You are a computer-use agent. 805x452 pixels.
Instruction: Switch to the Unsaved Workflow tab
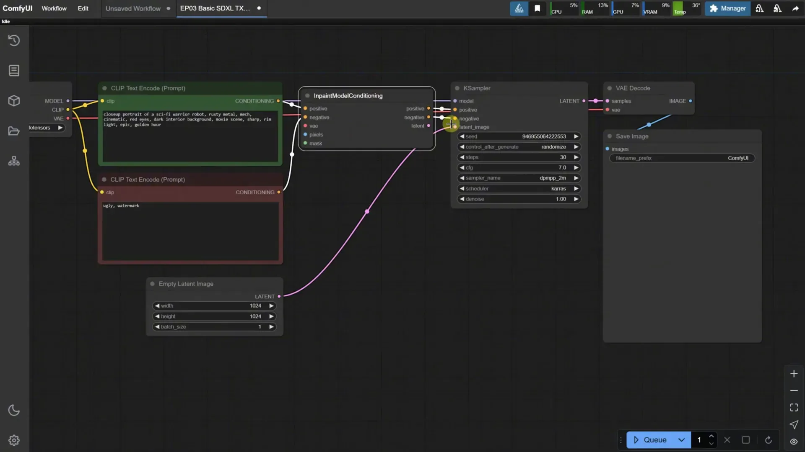pyautogui.click(x=132, y=8)
